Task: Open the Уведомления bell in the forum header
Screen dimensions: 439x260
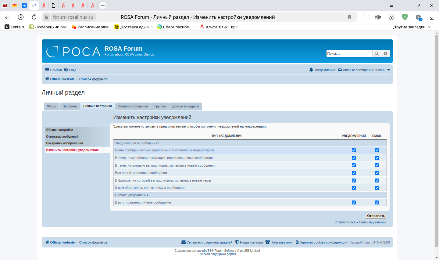Action: (322, 70)
